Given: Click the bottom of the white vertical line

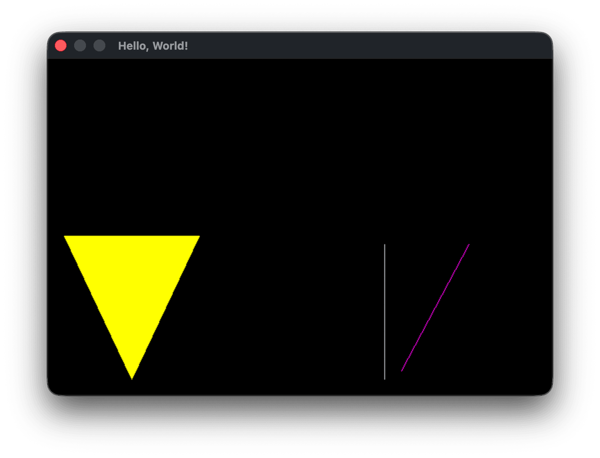Looking at the screenshot, I should pyautogui.click(x=385, y=378).
